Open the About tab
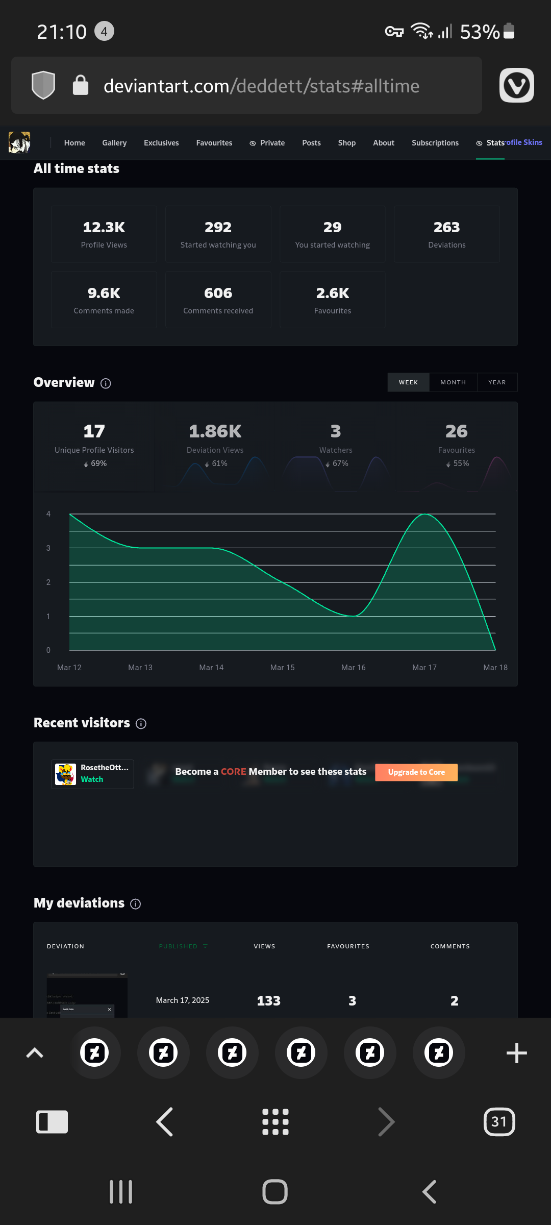 384,143
